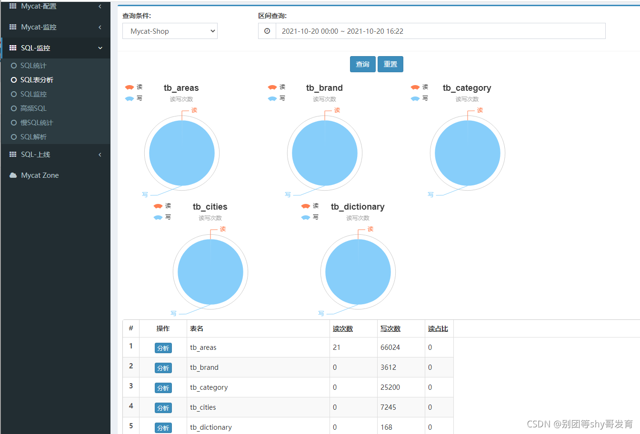Toggle 读 legend in tb_areas chart

133,87
